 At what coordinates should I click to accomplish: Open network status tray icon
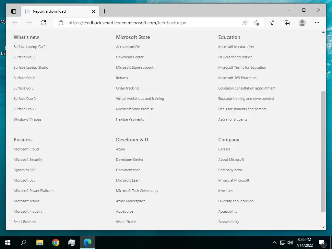click(282, 243)
